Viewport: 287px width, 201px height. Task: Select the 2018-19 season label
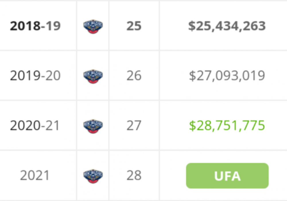[35, 26]
